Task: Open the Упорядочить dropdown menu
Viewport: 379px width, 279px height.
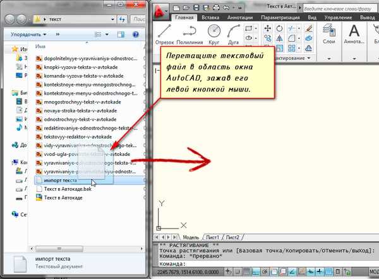Action: click(x=28, y=34)
